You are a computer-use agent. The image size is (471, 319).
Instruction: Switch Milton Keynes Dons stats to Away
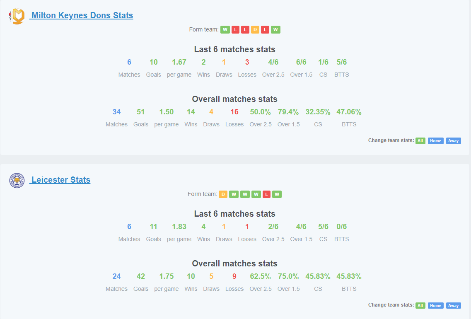pyautogui.click(x=453, y=140)
